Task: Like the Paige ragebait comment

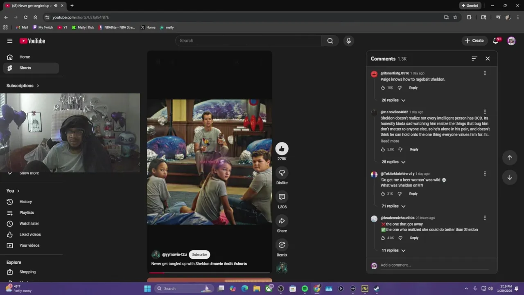Action: tap(383, 88)
